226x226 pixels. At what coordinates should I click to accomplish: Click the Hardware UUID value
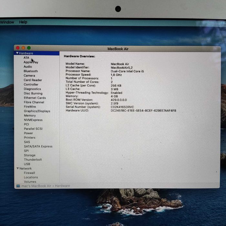(x=143, y=111)
